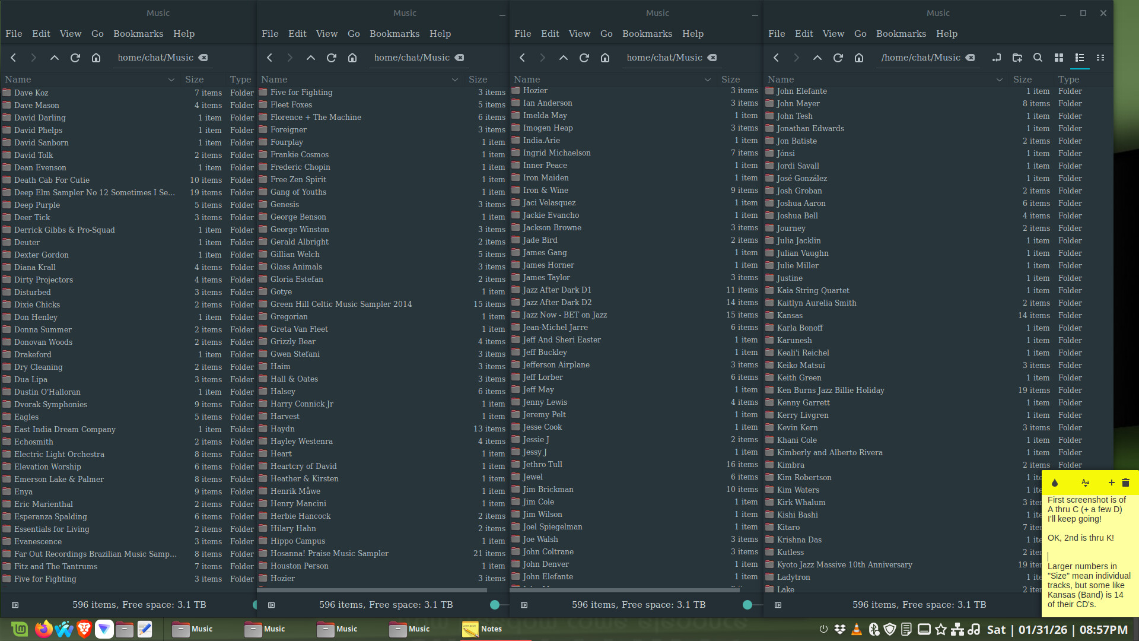
Task: Toggle location entry mode in rightmost window
Action: click(x=997, y=58)
